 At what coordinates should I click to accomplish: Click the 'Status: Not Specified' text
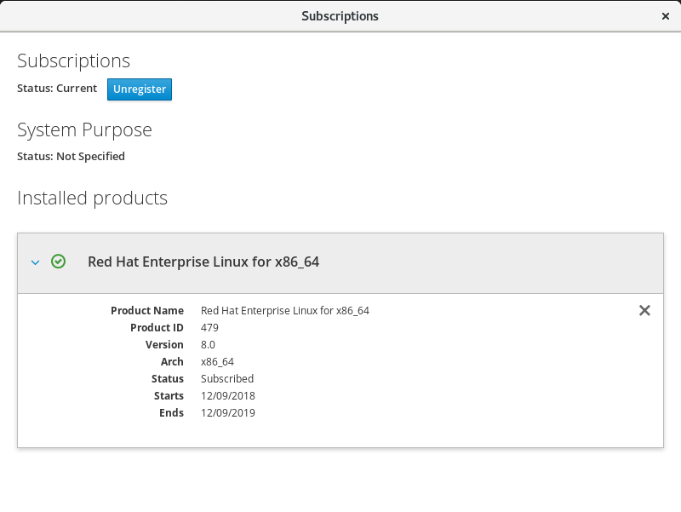[71, 157]
